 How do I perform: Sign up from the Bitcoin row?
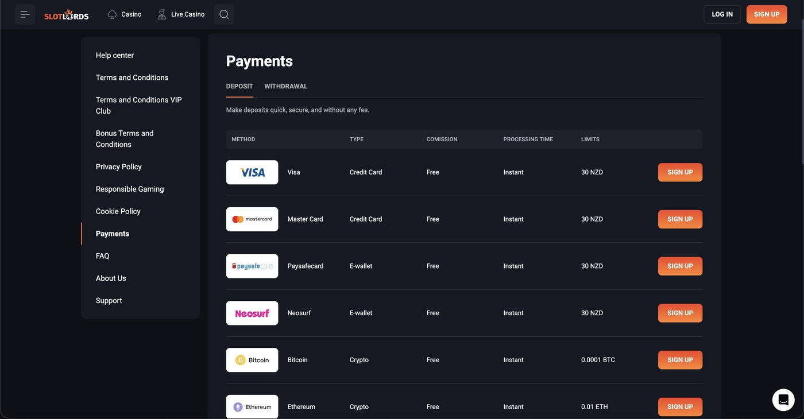(680, 360)
